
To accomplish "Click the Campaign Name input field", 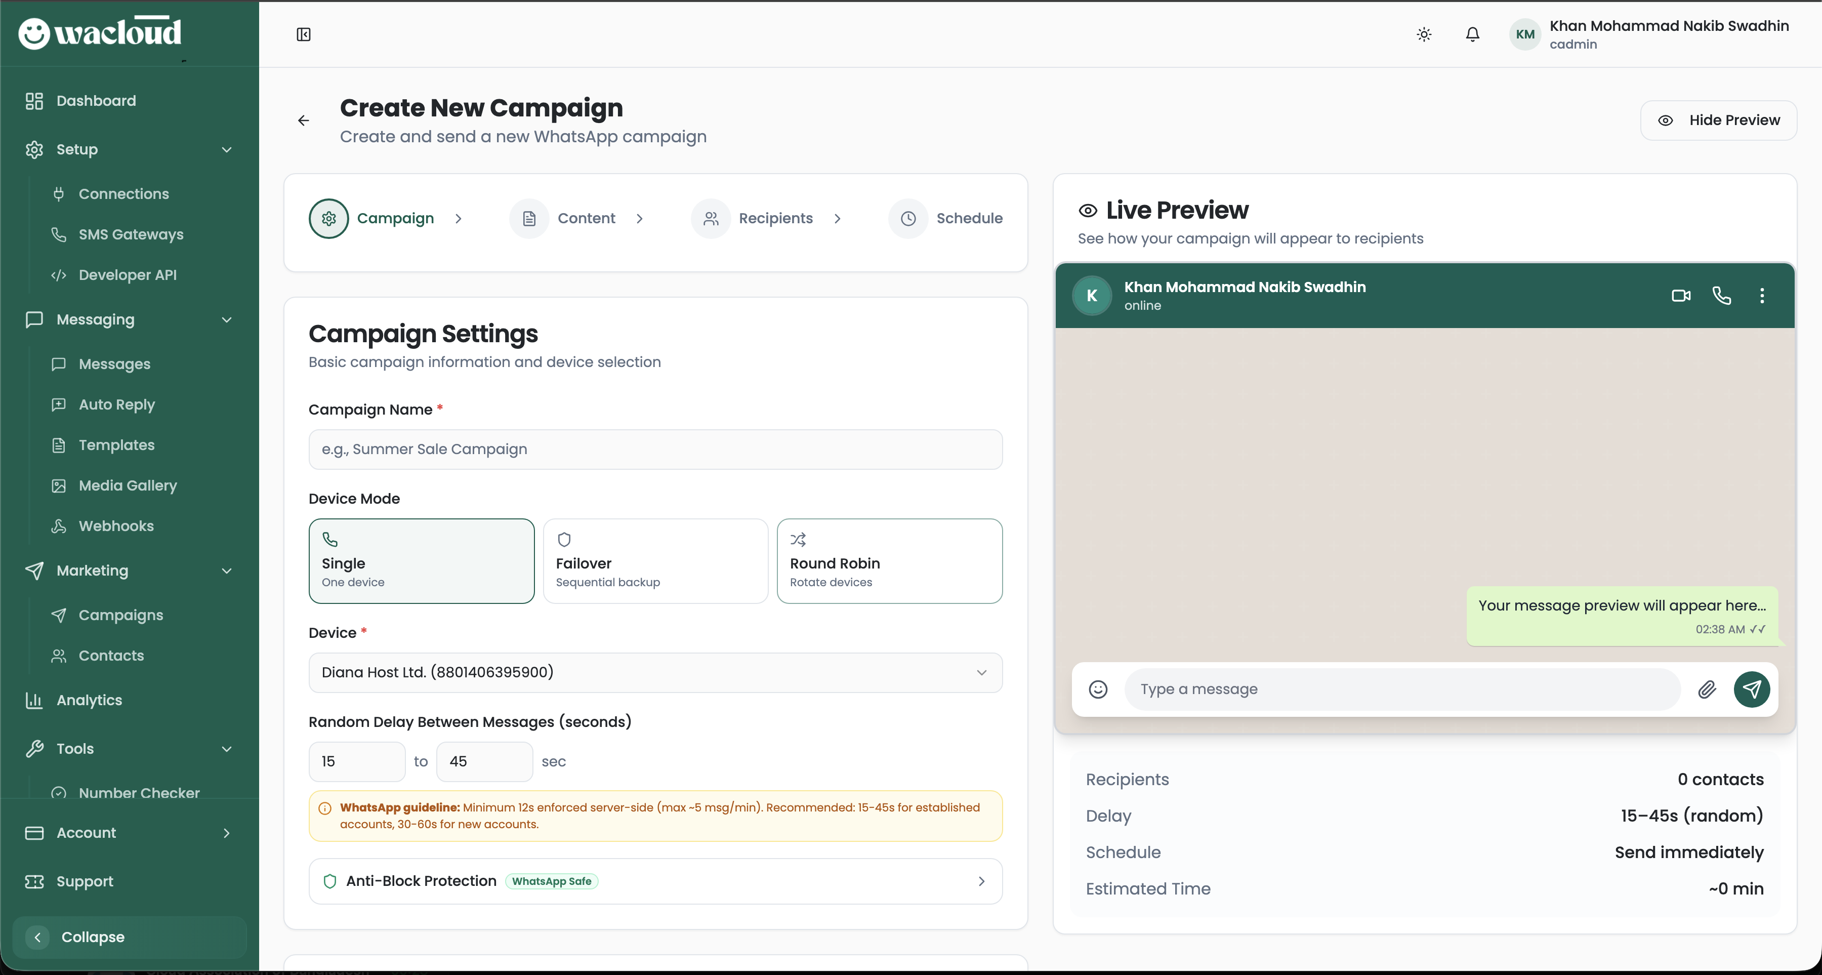I will coord(655,450).
